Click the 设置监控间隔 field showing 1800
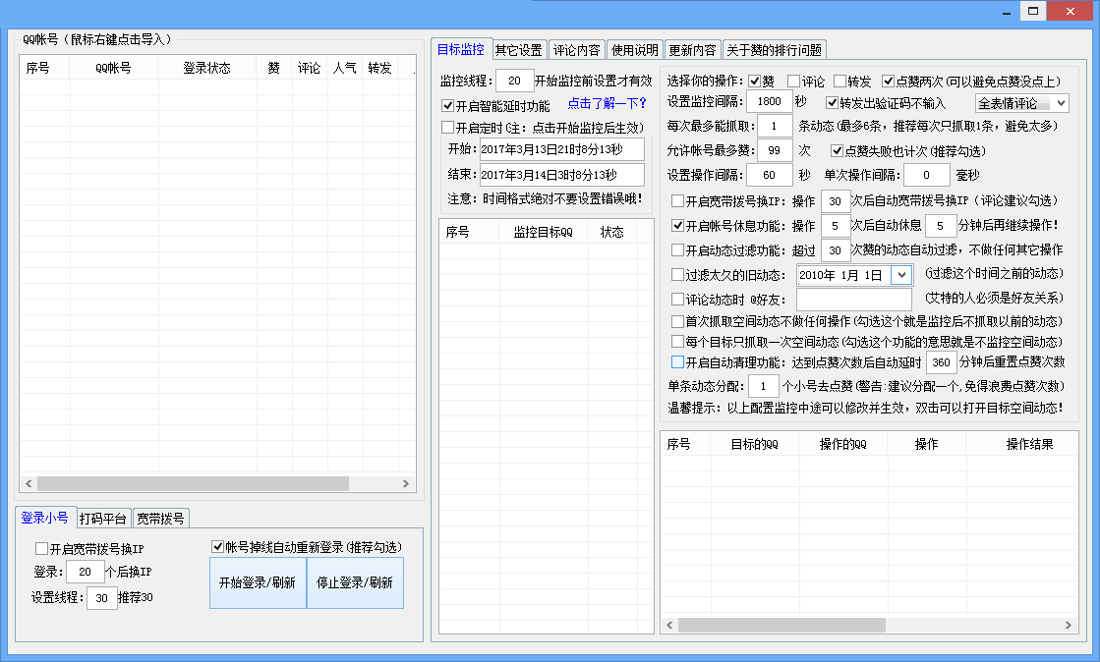Screen dimensions: 1100x662 pos(769,101)
